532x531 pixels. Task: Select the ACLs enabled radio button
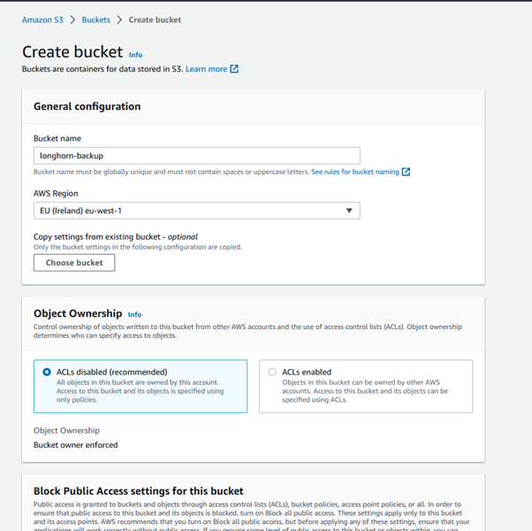click(x=272, y=372)
